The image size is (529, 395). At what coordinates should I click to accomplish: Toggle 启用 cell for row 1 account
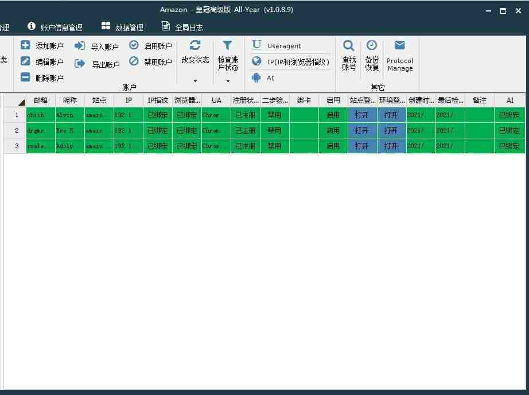coord(333,115)
